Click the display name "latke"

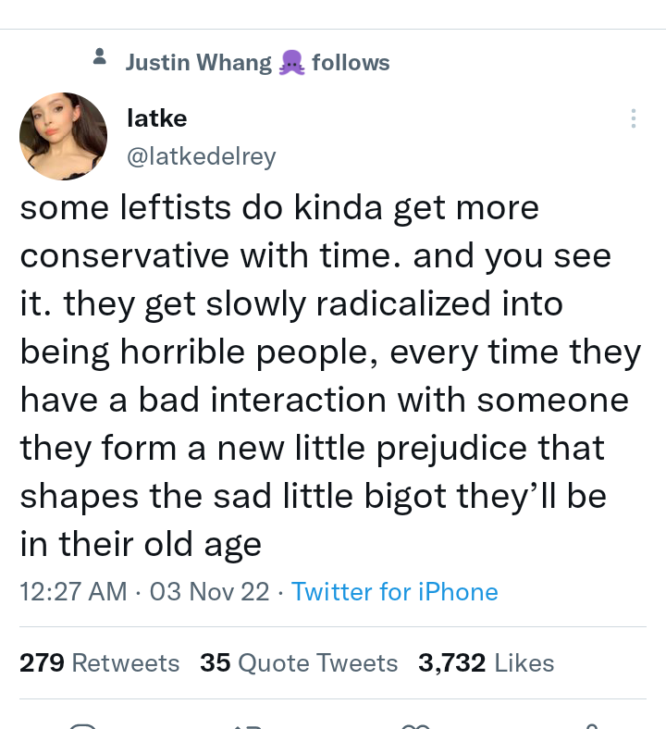click(x=156, y=117)
